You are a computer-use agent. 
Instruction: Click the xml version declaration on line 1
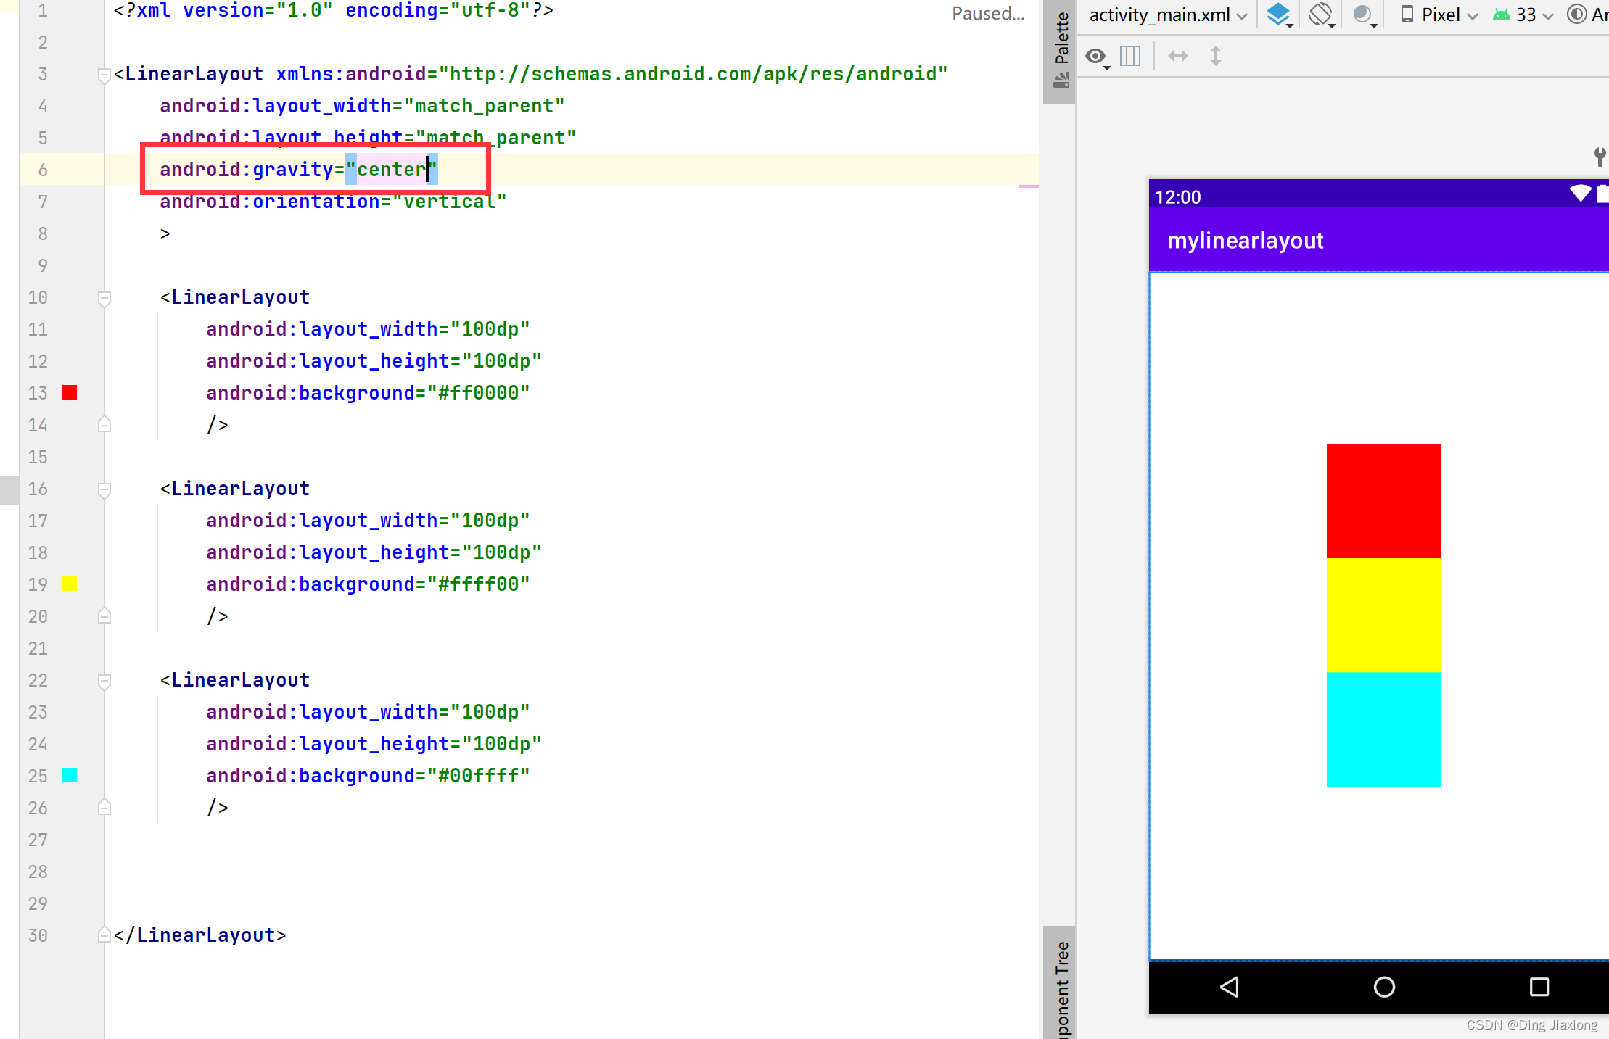tap(334, 11)
